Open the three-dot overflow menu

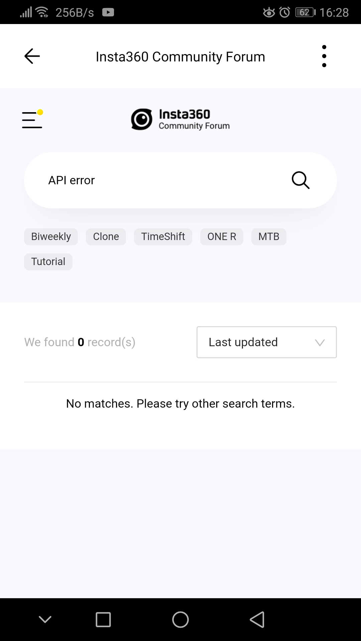click(324, 56)
